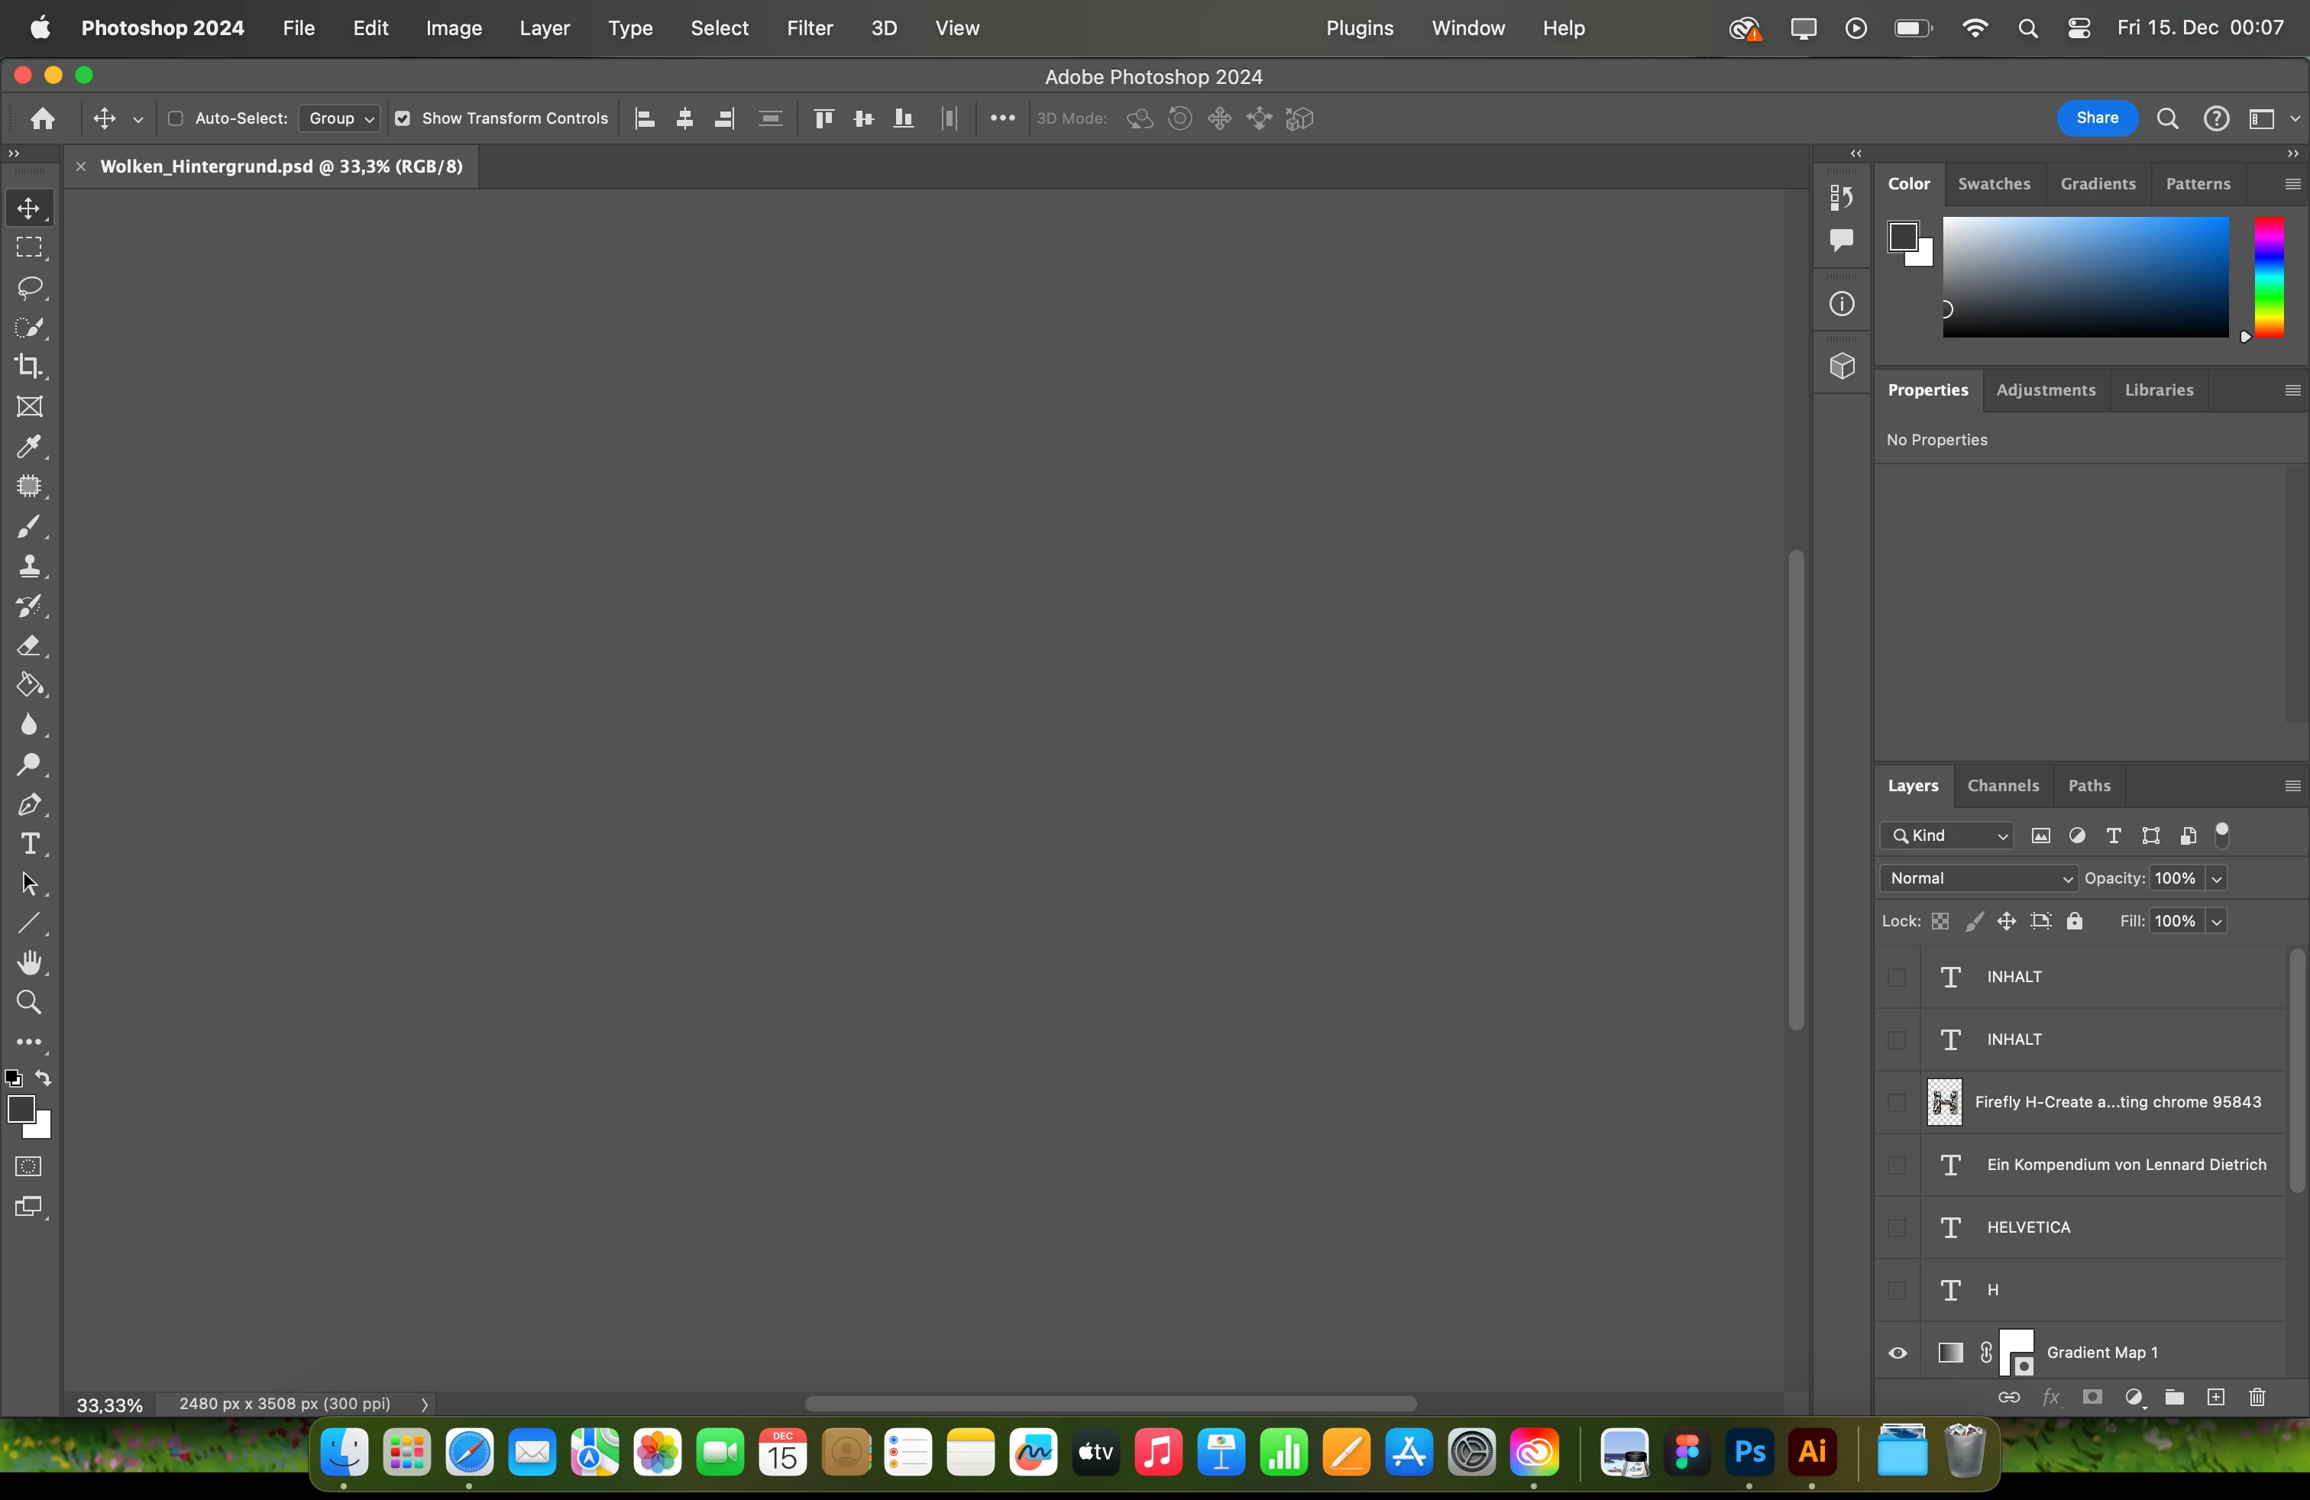Select the Crop tool
Screen dimensions: 2310x1500
pyautogui.click(x=30, y=367)
